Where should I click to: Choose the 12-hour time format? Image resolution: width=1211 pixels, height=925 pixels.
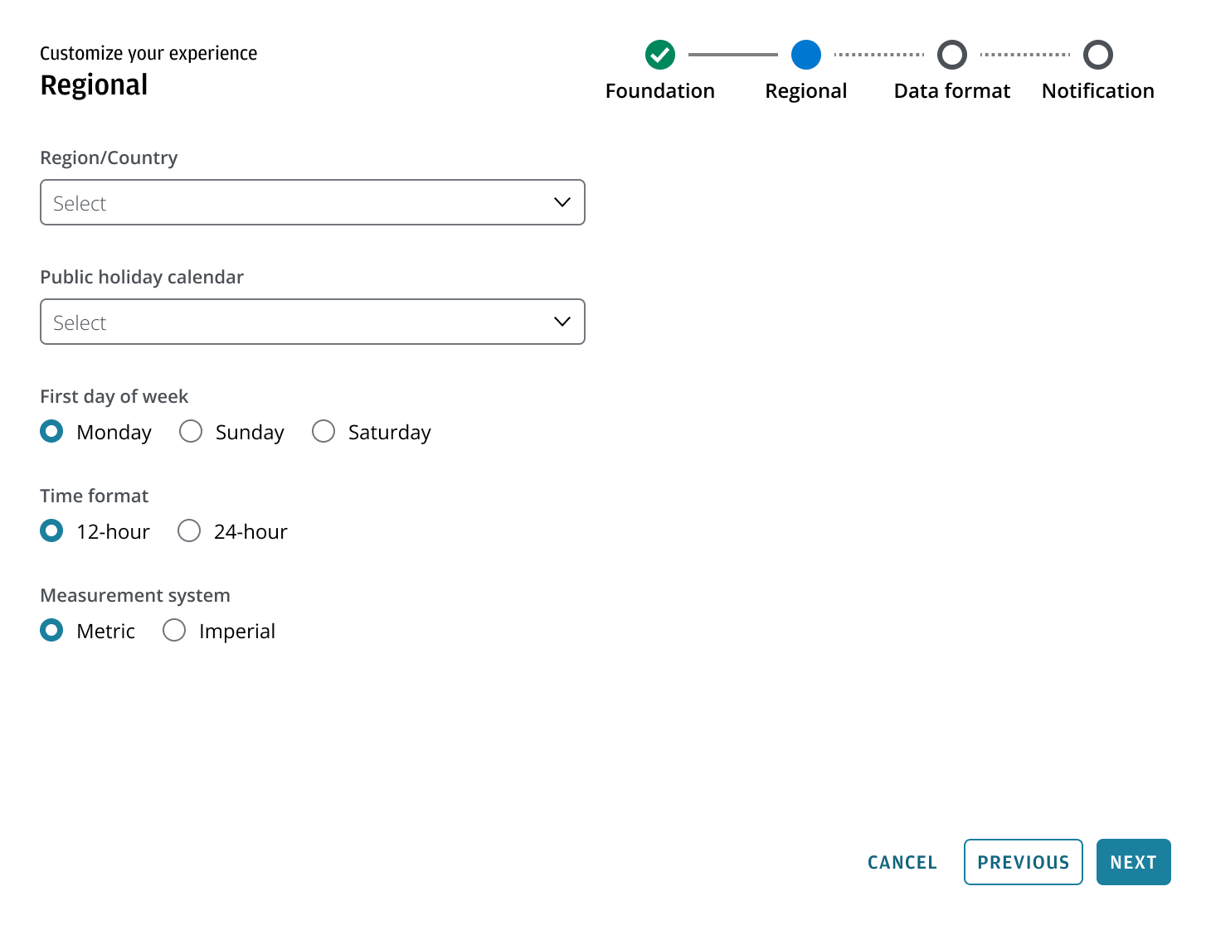51,531
